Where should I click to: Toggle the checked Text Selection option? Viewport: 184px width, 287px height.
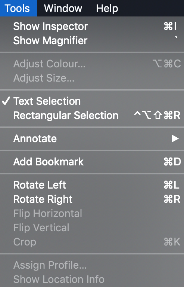click(x=92, y=101)
